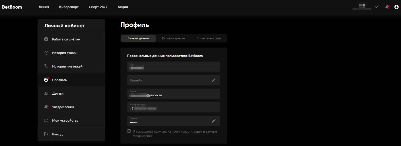Open the Киберспорт menu item
Image resolution: width=401 pixels, height=146 pixels.
(x=69, y=7)
